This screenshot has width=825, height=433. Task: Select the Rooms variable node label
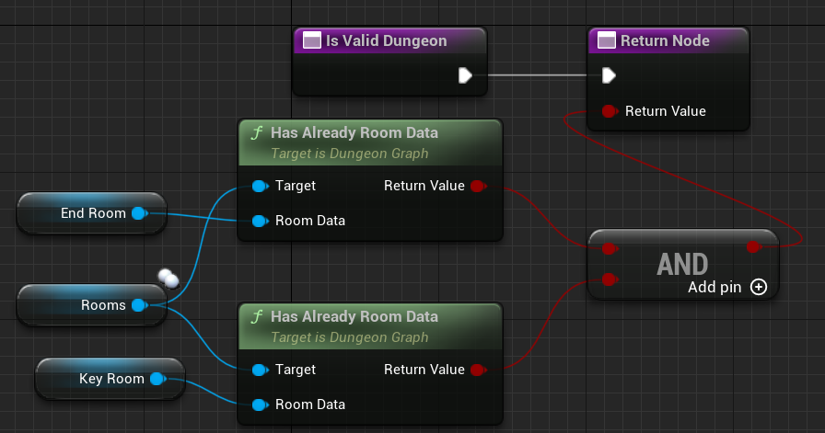[x=103, y=305]
